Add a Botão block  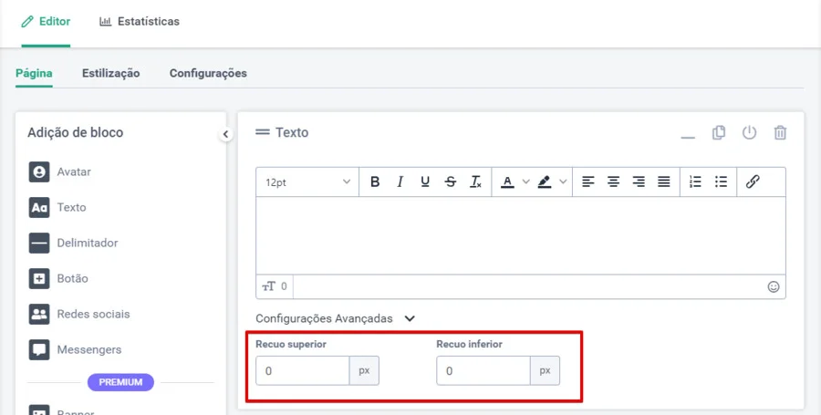tap(72, 278)
